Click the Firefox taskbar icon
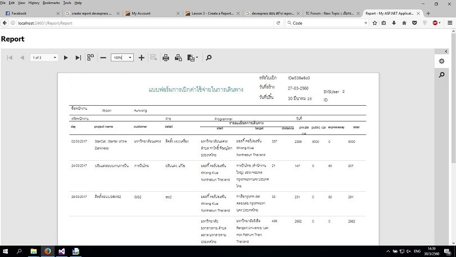Viewport: 456px width, 257px height. [48, 251]
